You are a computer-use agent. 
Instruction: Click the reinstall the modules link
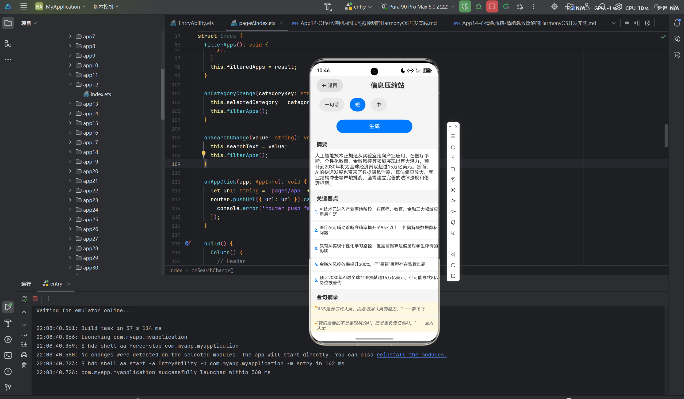[x=411, y=355]
